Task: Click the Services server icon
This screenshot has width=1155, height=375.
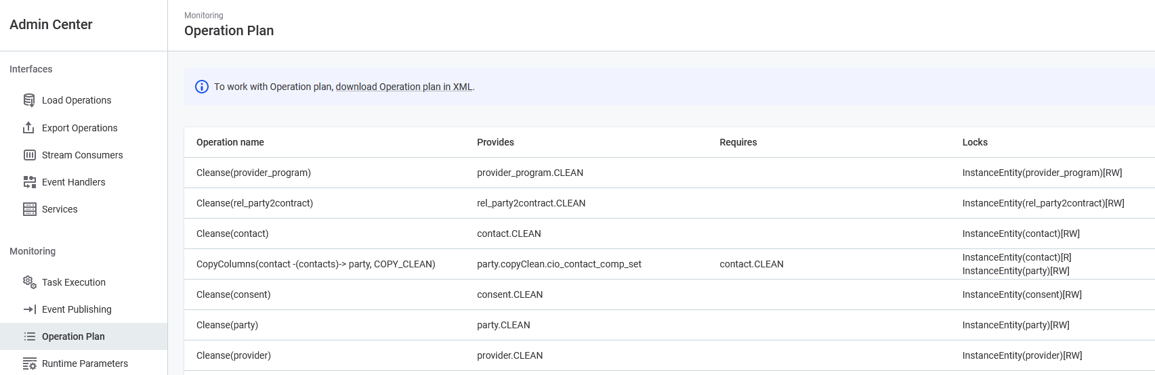Action: [29, 209]
